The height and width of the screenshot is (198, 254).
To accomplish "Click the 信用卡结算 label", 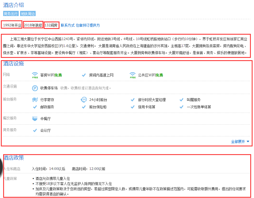I will pyautogui.click(x=147, y=107).
